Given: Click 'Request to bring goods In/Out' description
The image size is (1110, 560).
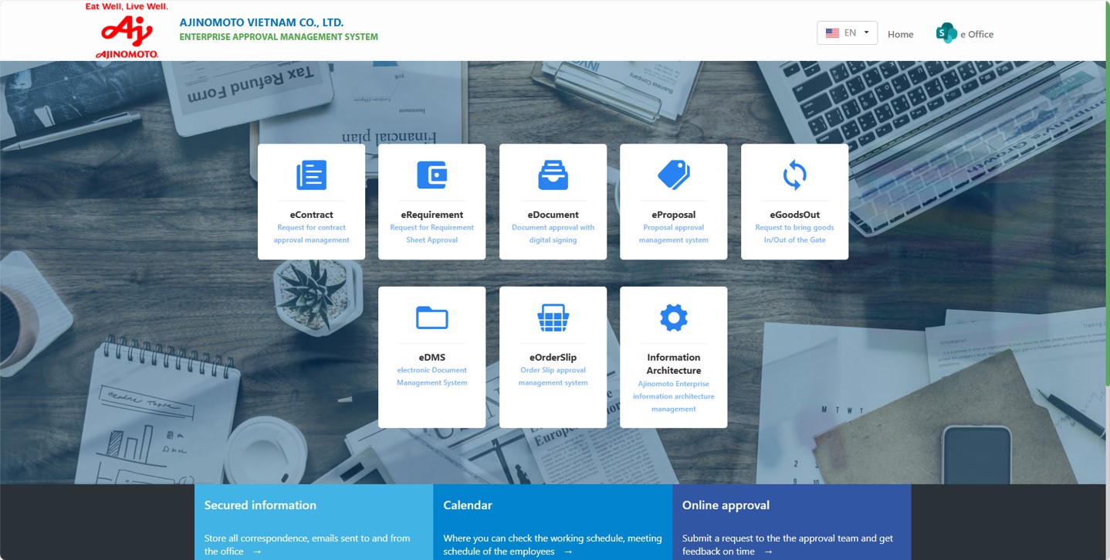Looking at the screenshot, I should pos(794,233).
